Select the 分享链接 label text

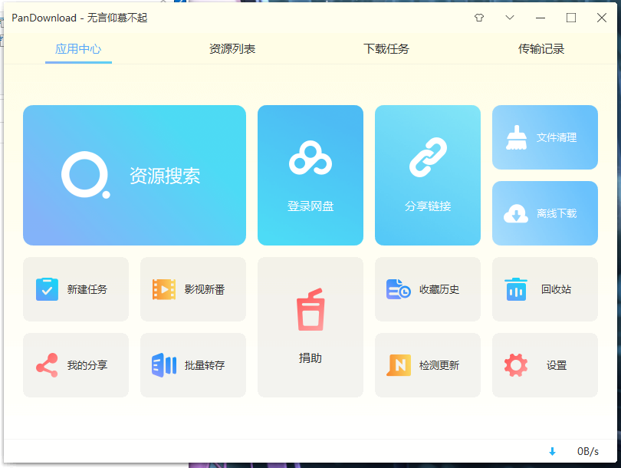click(428, 206)
